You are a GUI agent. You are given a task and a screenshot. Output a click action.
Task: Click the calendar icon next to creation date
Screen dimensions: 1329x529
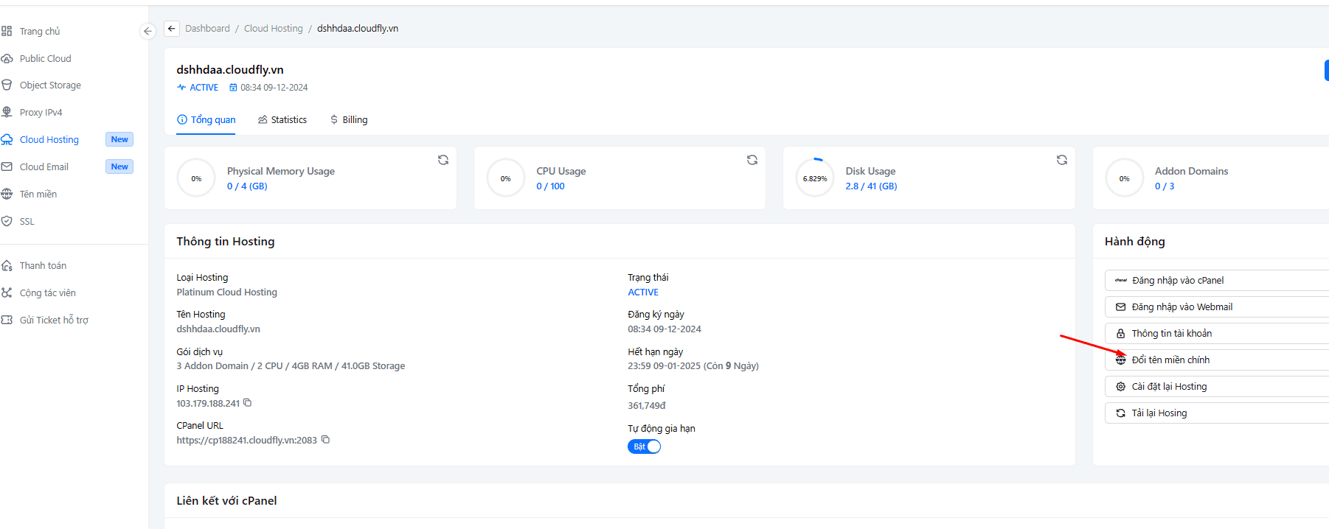click(x=233, y=88)
